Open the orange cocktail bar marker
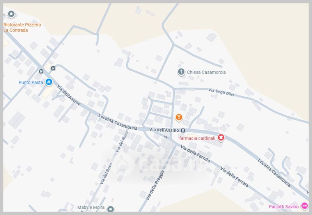Screen dimensions: 312x215 pos(179,117)
